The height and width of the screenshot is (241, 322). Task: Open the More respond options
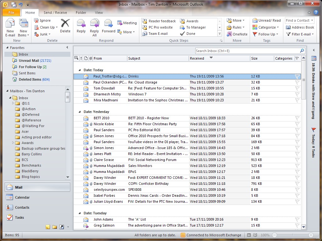coord(126,32)
